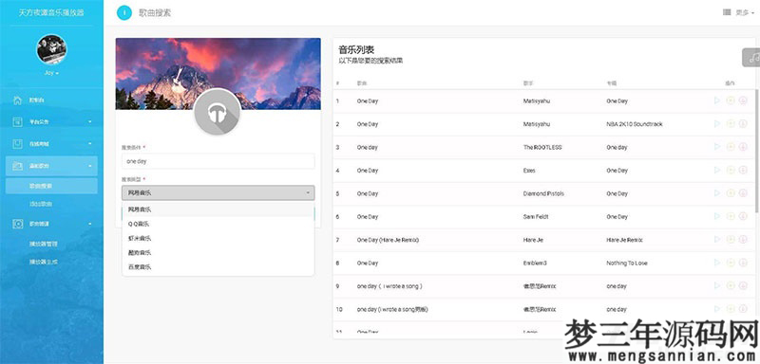Click the NBA 2K10 Soundtrack album cell

pyautogui.click(x=634, y=124)
